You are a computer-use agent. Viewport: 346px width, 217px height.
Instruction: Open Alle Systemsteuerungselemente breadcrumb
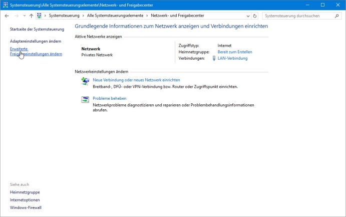[x=115, y=16]
